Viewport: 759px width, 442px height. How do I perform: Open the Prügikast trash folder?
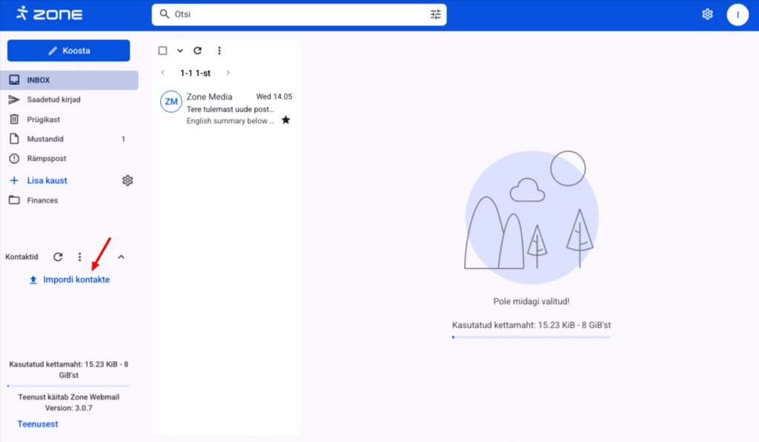pyautogui.click(x=44, y=119)
